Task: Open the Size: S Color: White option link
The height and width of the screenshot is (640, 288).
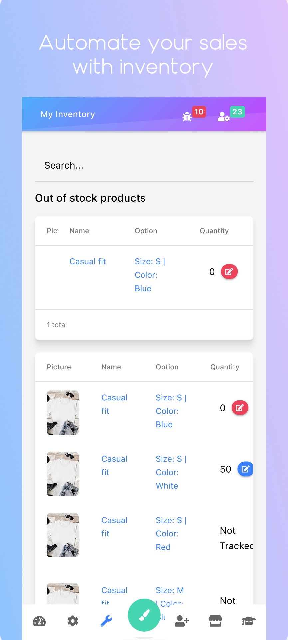Action: pos(171,472)
